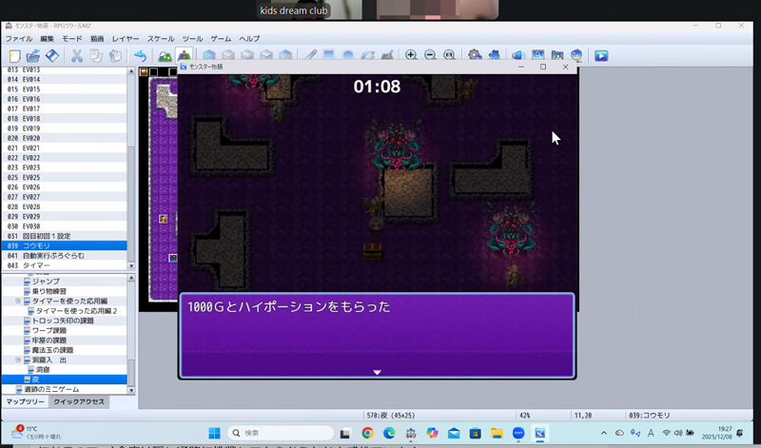Click the map tree vertical scrollbar
This screenshot has height=448, width=761.
click(x=132, y=333)
